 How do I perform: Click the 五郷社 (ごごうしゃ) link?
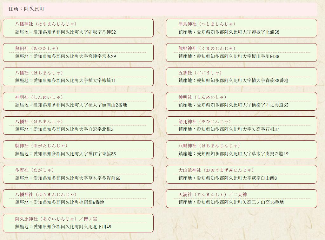click(200, 73)
